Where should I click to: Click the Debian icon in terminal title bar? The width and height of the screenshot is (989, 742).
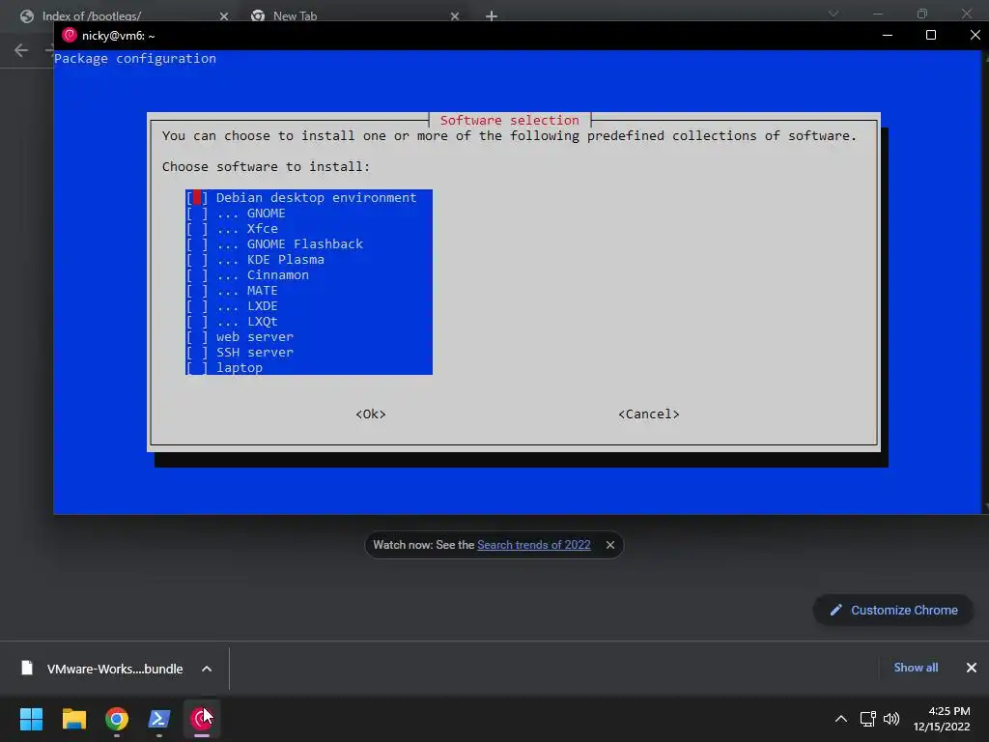pos(70,36)
